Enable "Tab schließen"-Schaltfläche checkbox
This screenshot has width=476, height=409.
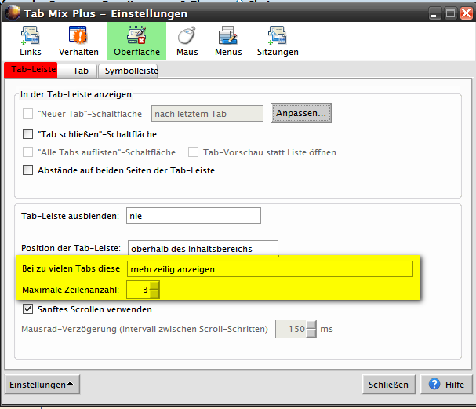click(x=27, y=133)
